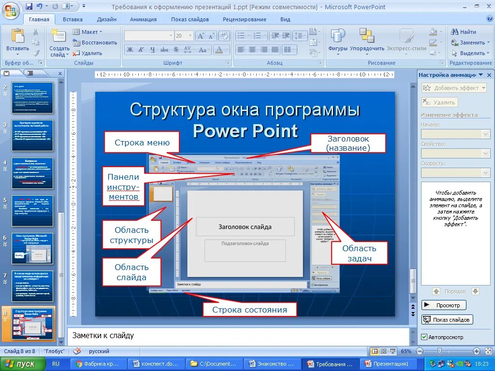Image resolution: width=495 pixels, height=371 pixels.
Task: Open the font color dropdown
Action: [x=227, y=50]
